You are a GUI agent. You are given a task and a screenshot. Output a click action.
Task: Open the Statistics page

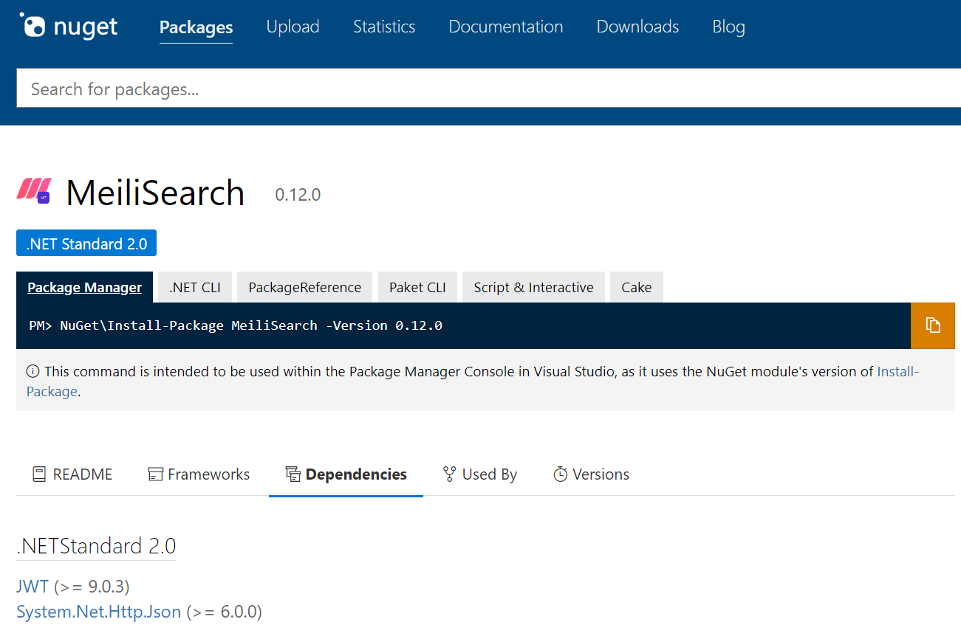tap(384, 27)
